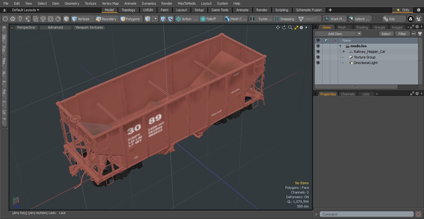
Task: Expand Properties panel with arrows icon
Action: [412, 94]
